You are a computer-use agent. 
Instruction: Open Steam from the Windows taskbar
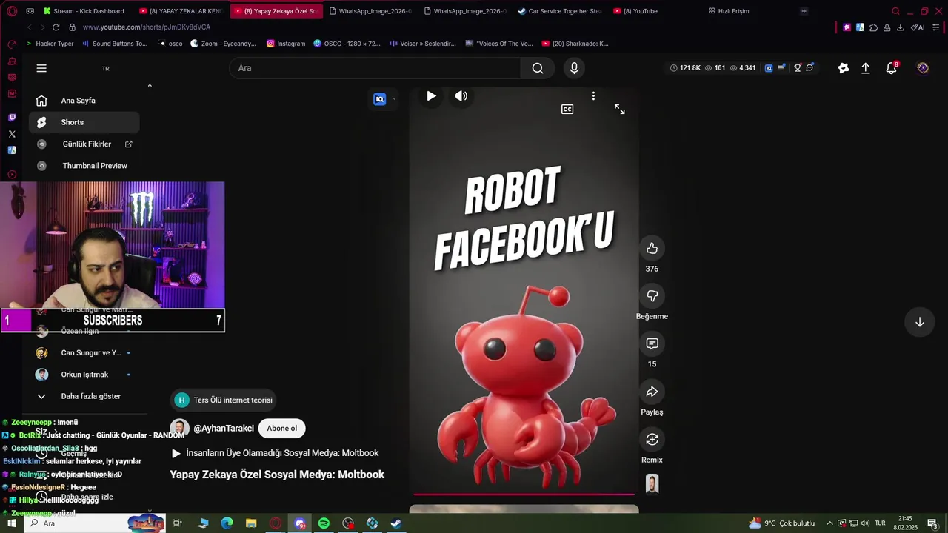[396, 523]
